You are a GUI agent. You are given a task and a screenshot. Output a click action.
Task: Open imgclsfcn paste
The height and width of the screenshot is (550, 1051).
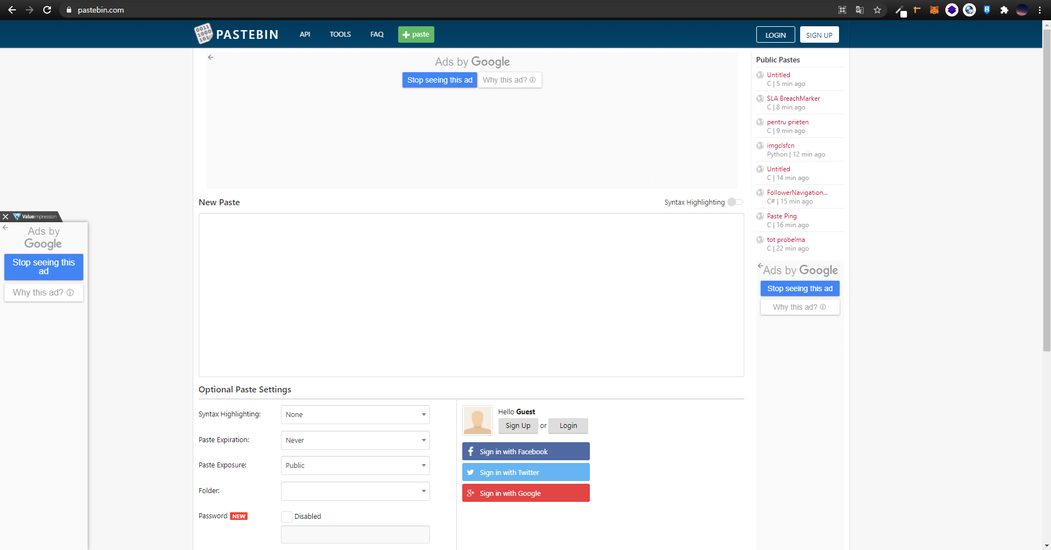(780, 146)
